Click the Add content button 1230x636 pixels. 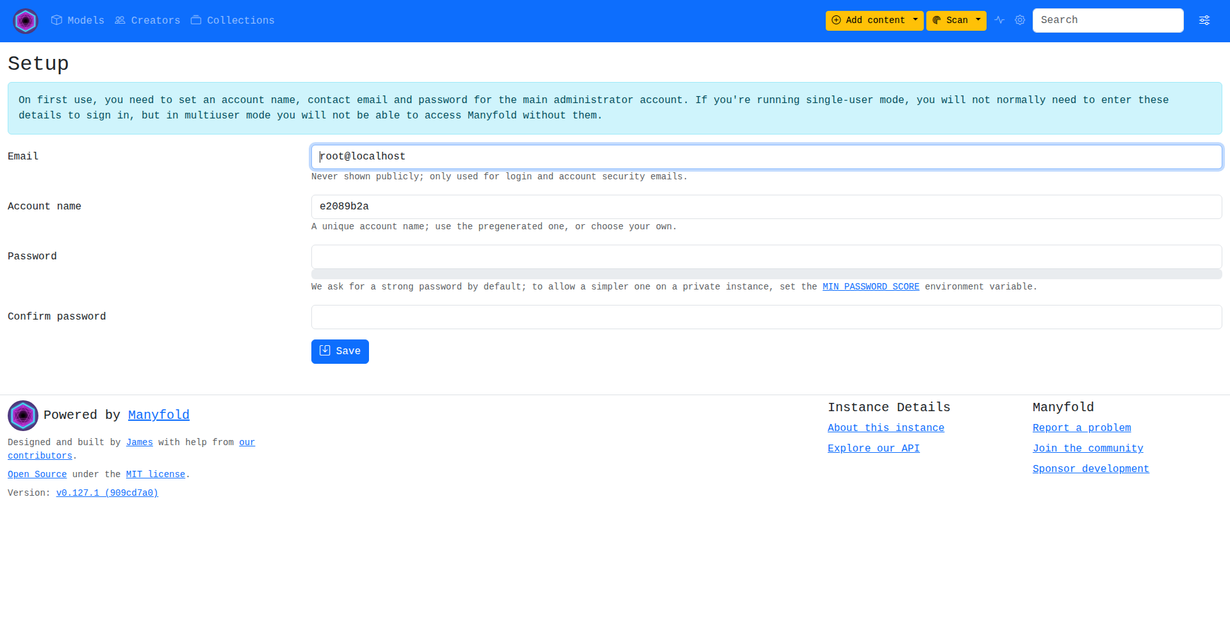[x=868, y=20]
